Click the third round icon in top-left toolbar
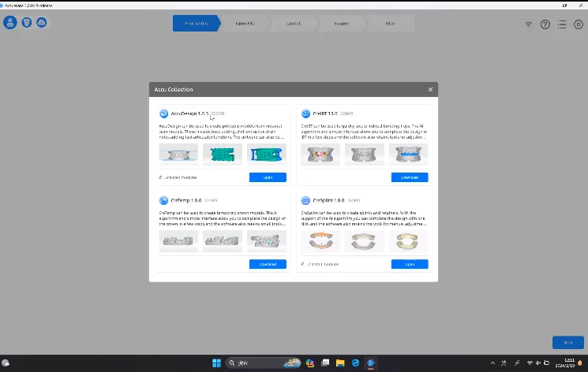This screenshot has height=372, width=588. pos(41,23)
